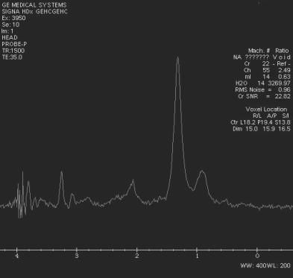The width and height of the screenshot is (293, 278).
Task: Click the axis tick labeled 1
Action: click(x=197, y=256)
